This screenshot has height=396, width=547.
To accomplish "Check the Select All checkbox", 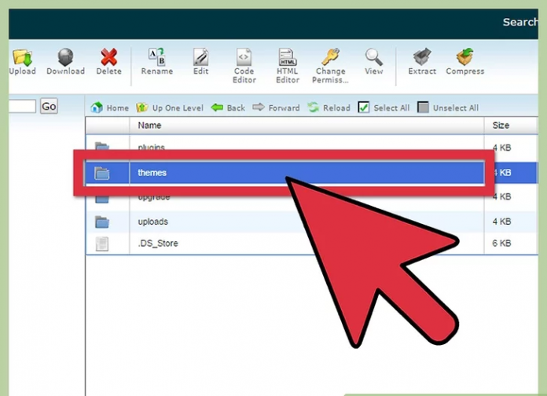I will (364, 108).
